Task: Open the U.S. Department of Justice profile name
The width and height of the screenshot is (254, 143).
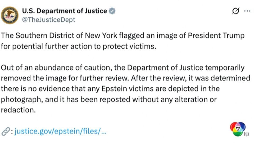Action: coord(64,11)
